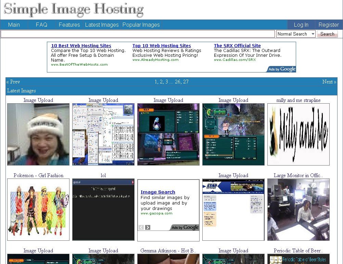
Task: Click the www.gazopa.com ad URL
Action: click(x=156, y=213)
